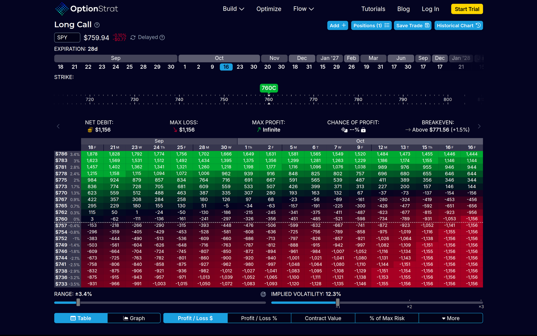Switch to Table view
This screenshot has width=537, height=336.
coord(81,318)
